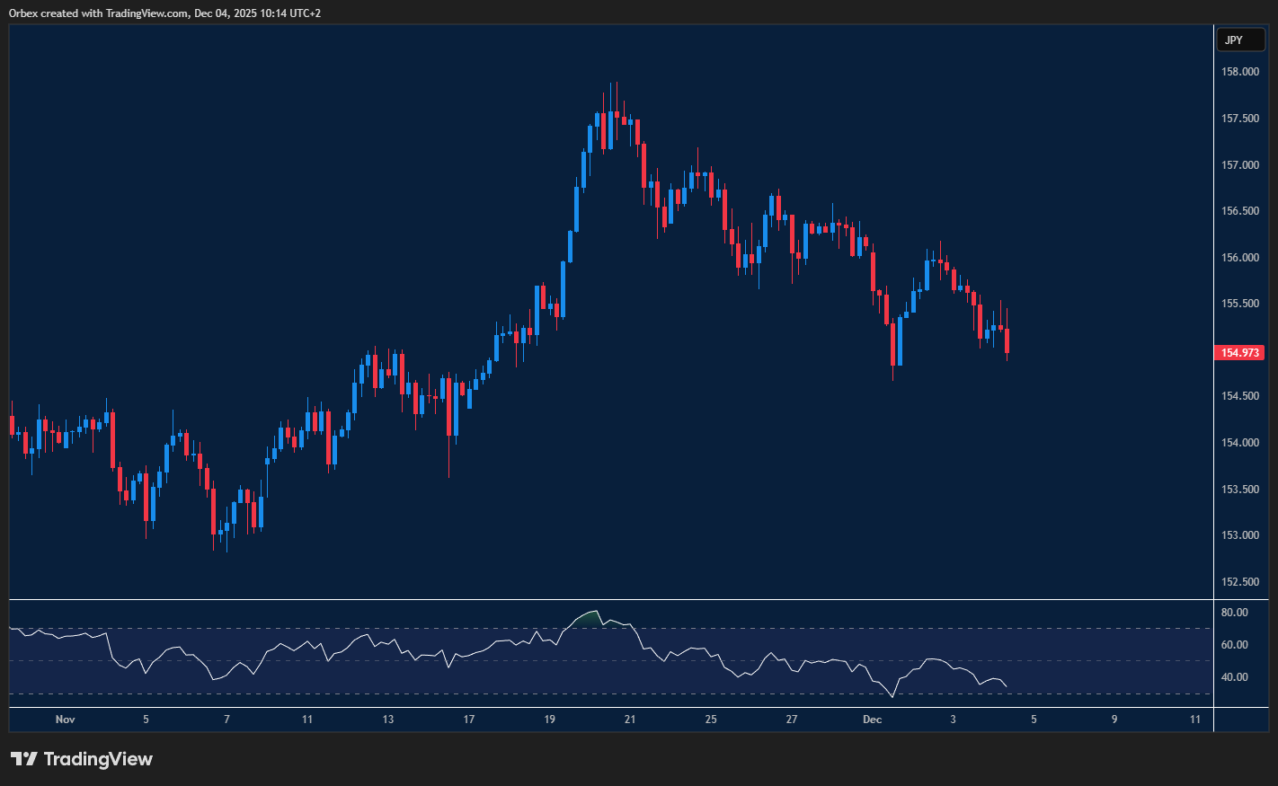
Task: Click the JPY currency label
Action: point(1240,40)
